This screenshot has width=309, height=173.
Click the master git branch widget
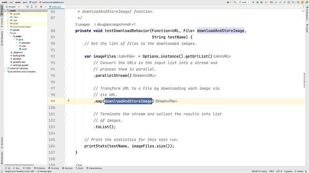point(299,171)
